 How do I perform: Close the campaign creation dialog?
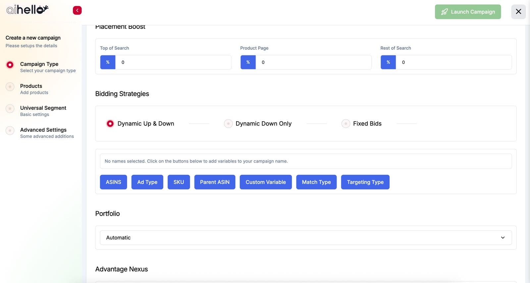point(518,12)
